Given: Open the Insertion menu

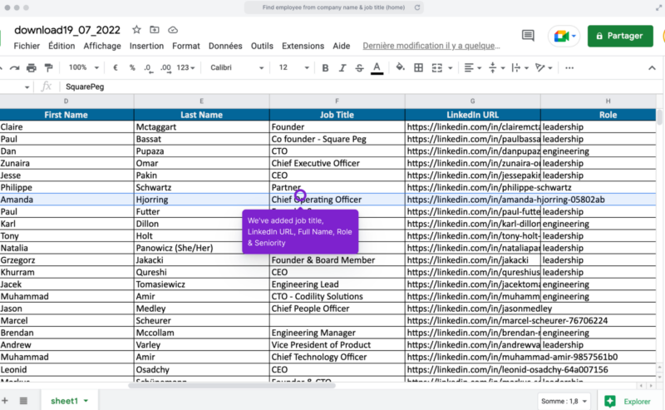Looking at the screenshot, I should tap(147, 46).
